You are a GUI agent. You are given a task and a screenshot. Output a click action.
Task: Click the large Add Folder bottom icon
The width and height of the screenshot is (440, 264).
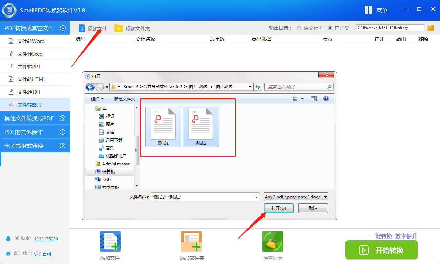point(191,241)
